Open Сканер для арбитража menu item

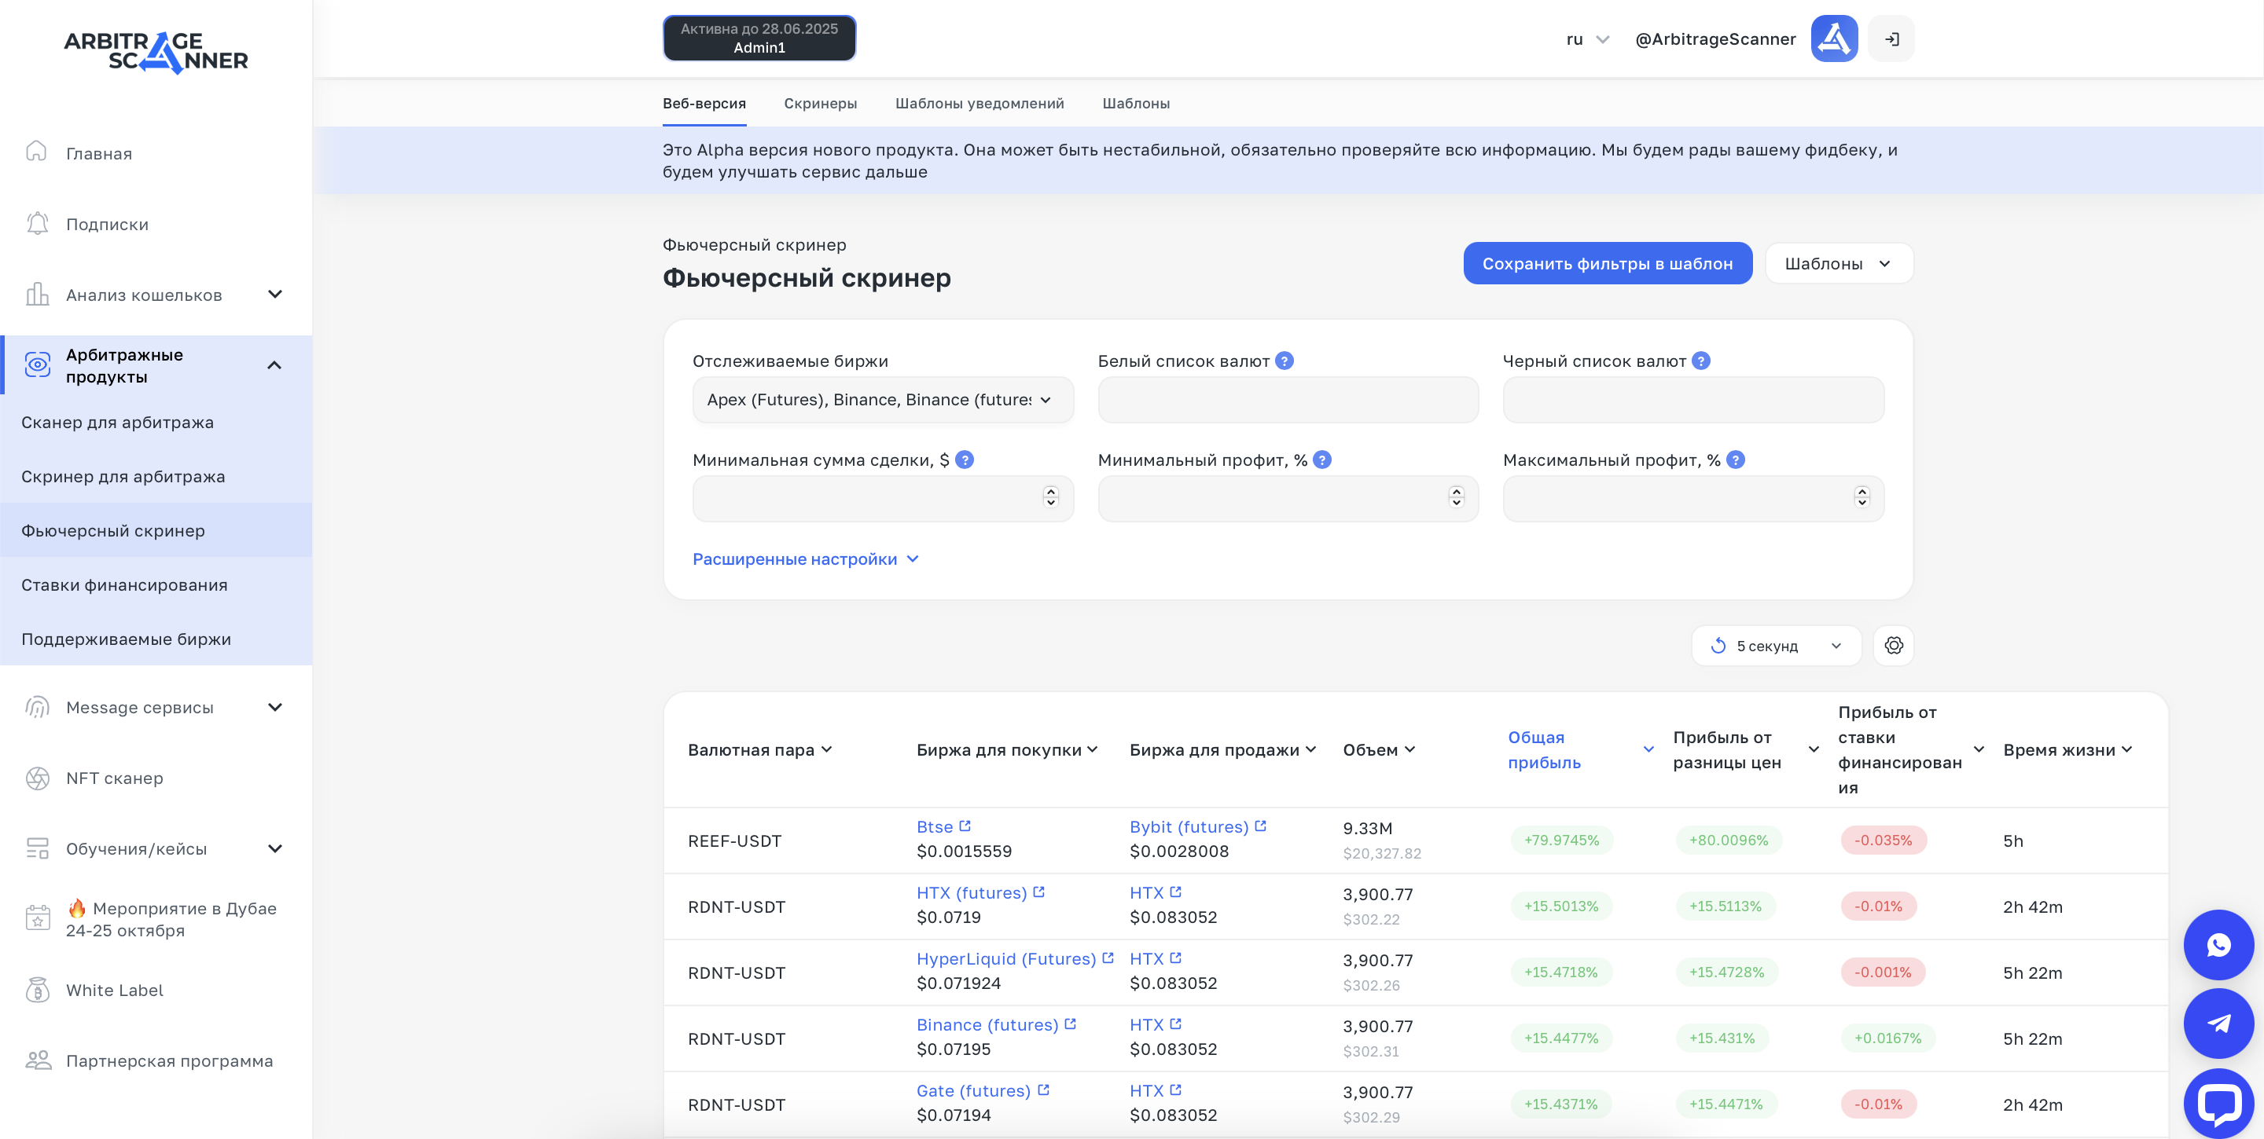coord(156,423)
